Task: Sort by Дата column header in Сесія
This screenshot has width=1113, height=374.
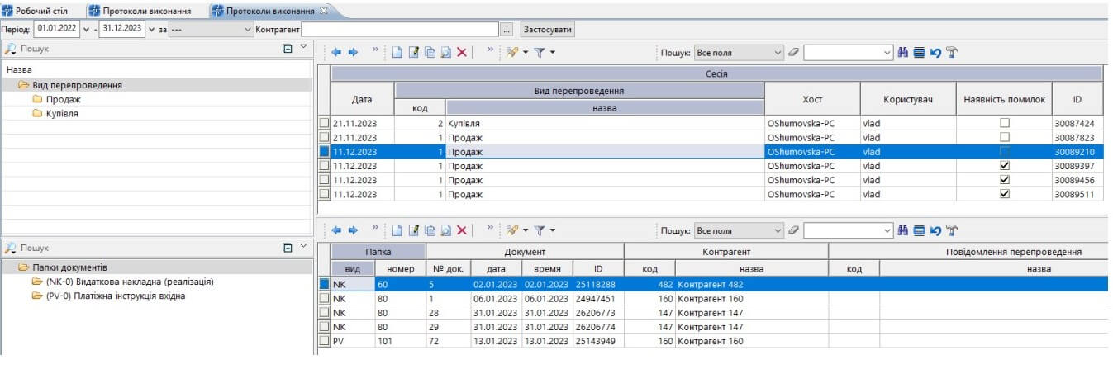Action: pos(362,99)
